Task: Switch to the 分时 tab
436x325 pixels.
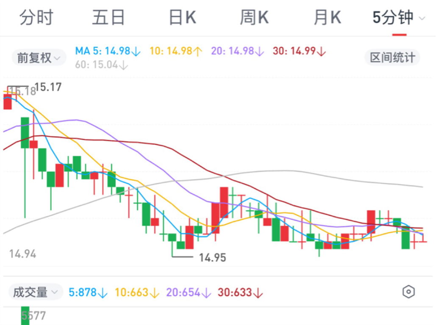Action: click(36, 17)
